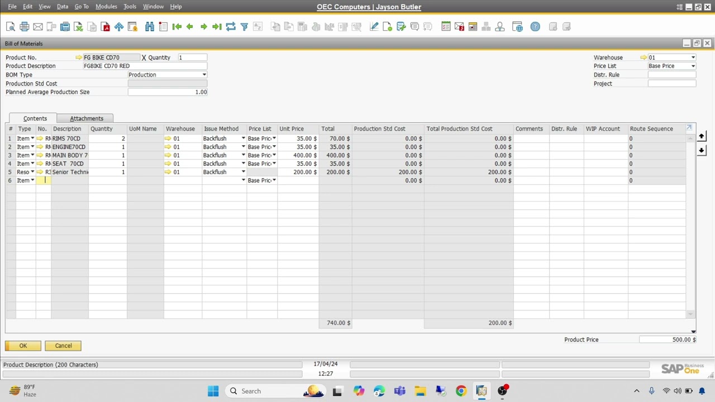Image resolution: width=715 pixels, height=402 pixels.
Task: Open Issue Method dropdown in row 6
Action: [244, 180]
